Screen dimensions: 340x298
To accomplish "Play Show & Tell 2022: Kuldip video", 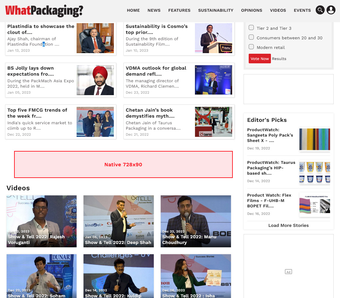I will pyautogui.click(x=119, y=276).
